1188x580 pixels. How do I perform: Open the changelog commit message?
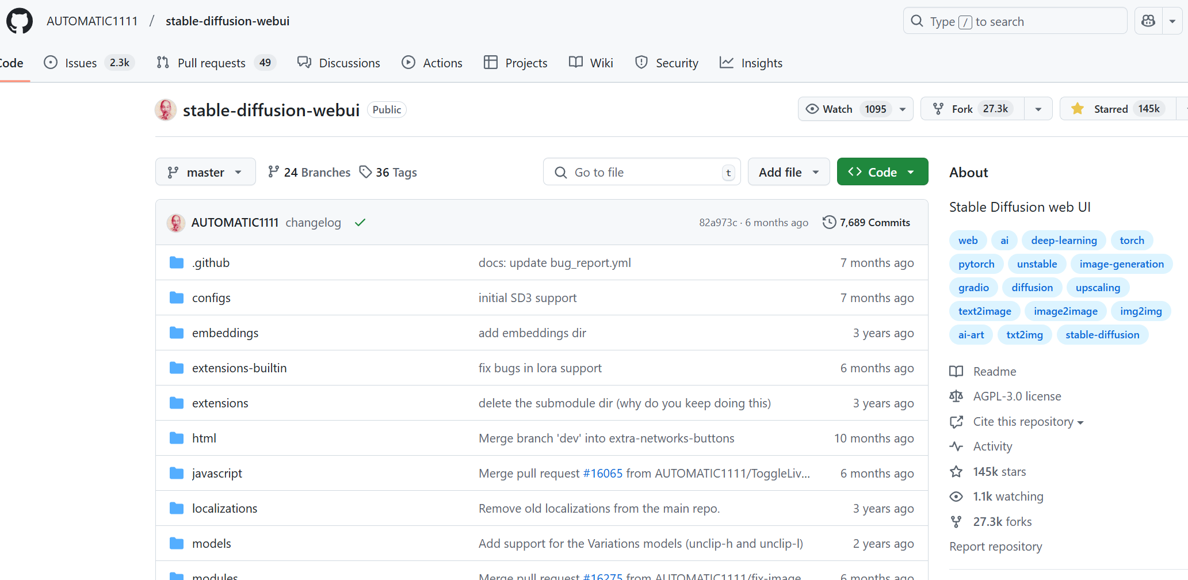[x=313, y=223]
